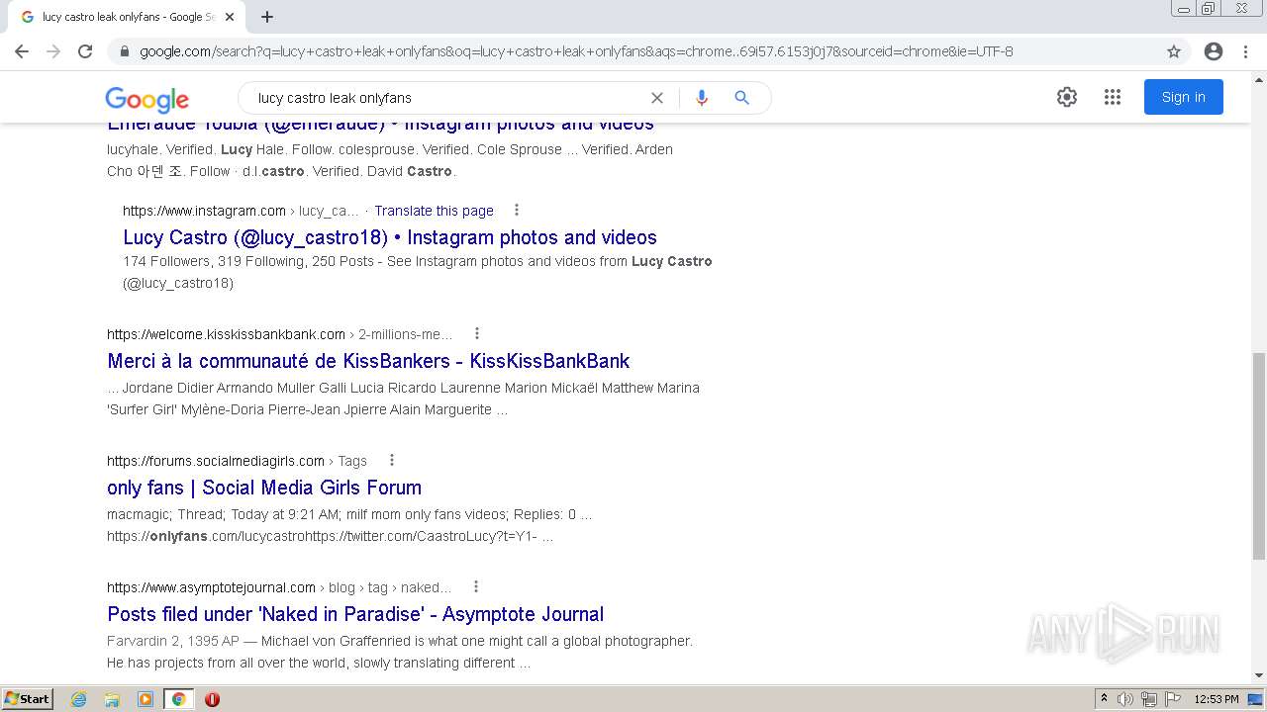The height and width of the screenshot is (712, 1267).
Task: Open the Chrome profile avatar icon
Action: tap(1213, 51)
